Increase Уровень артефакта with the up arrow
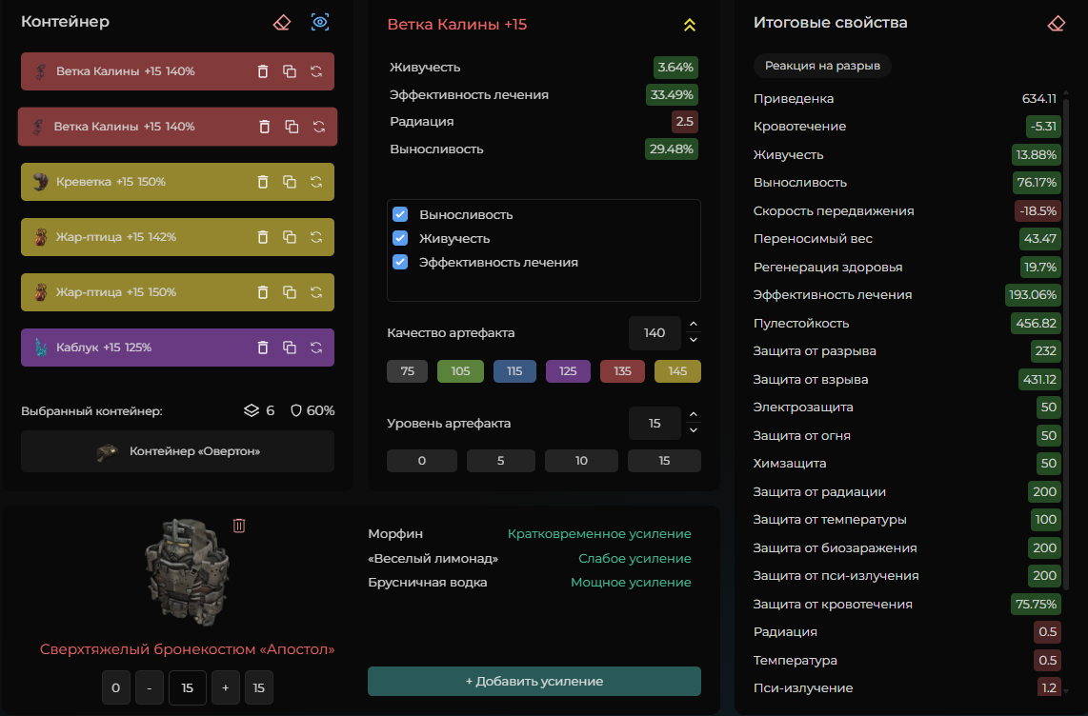The width and height of the screenshot is (1088, 716). pos(694,414)
